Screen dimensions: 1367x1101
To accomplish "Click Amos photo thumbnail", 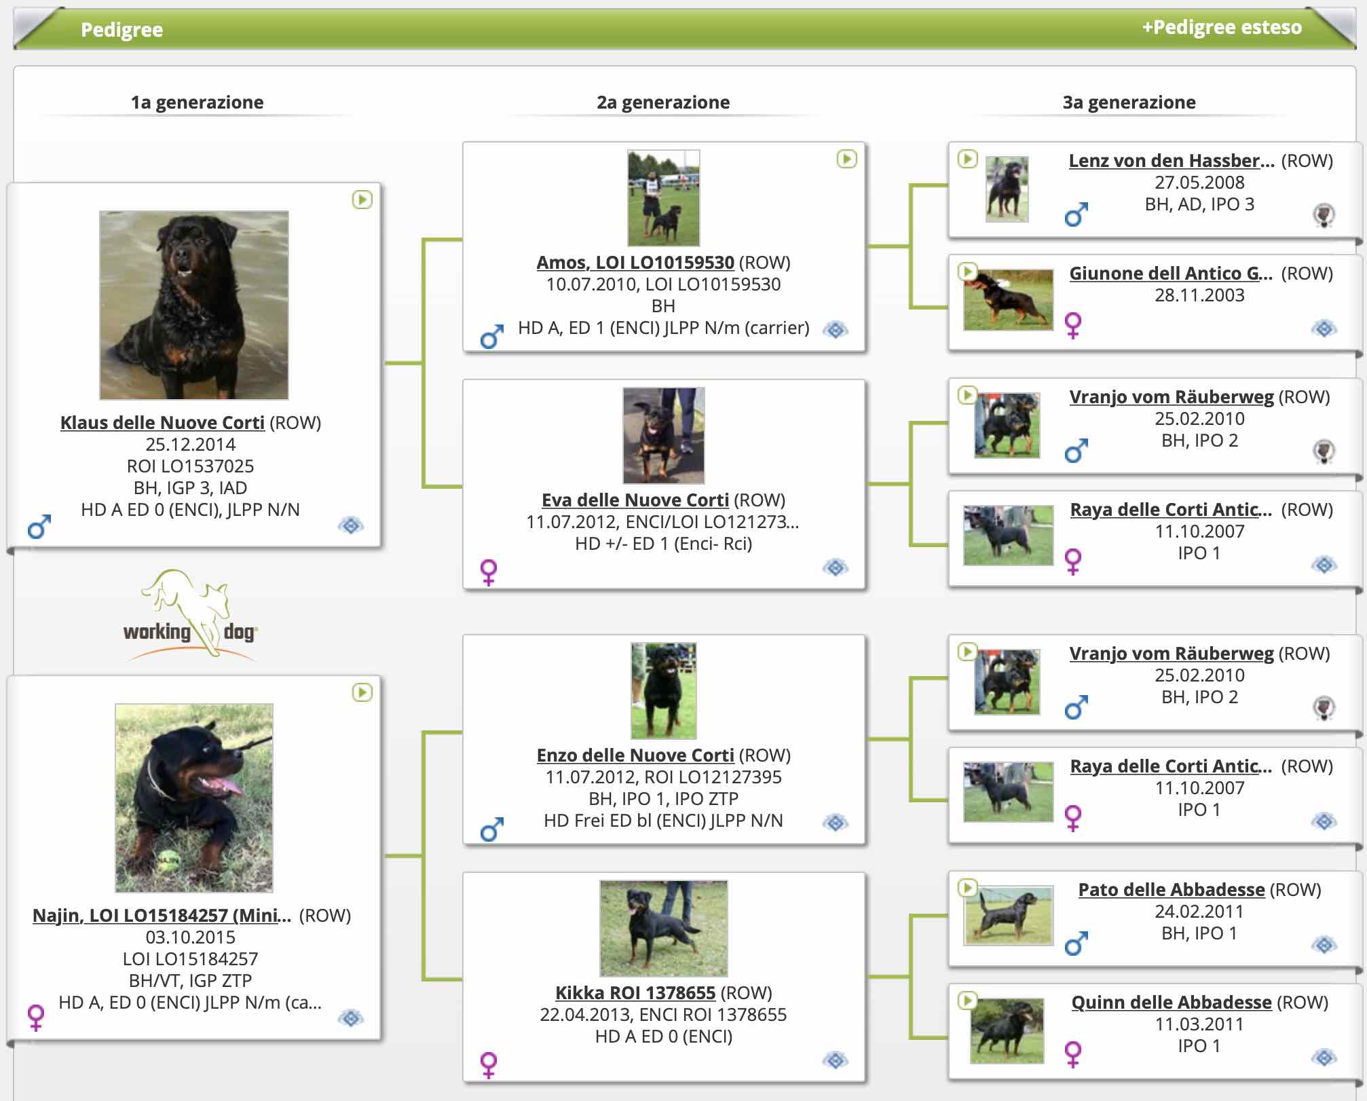I will point(664,198).
